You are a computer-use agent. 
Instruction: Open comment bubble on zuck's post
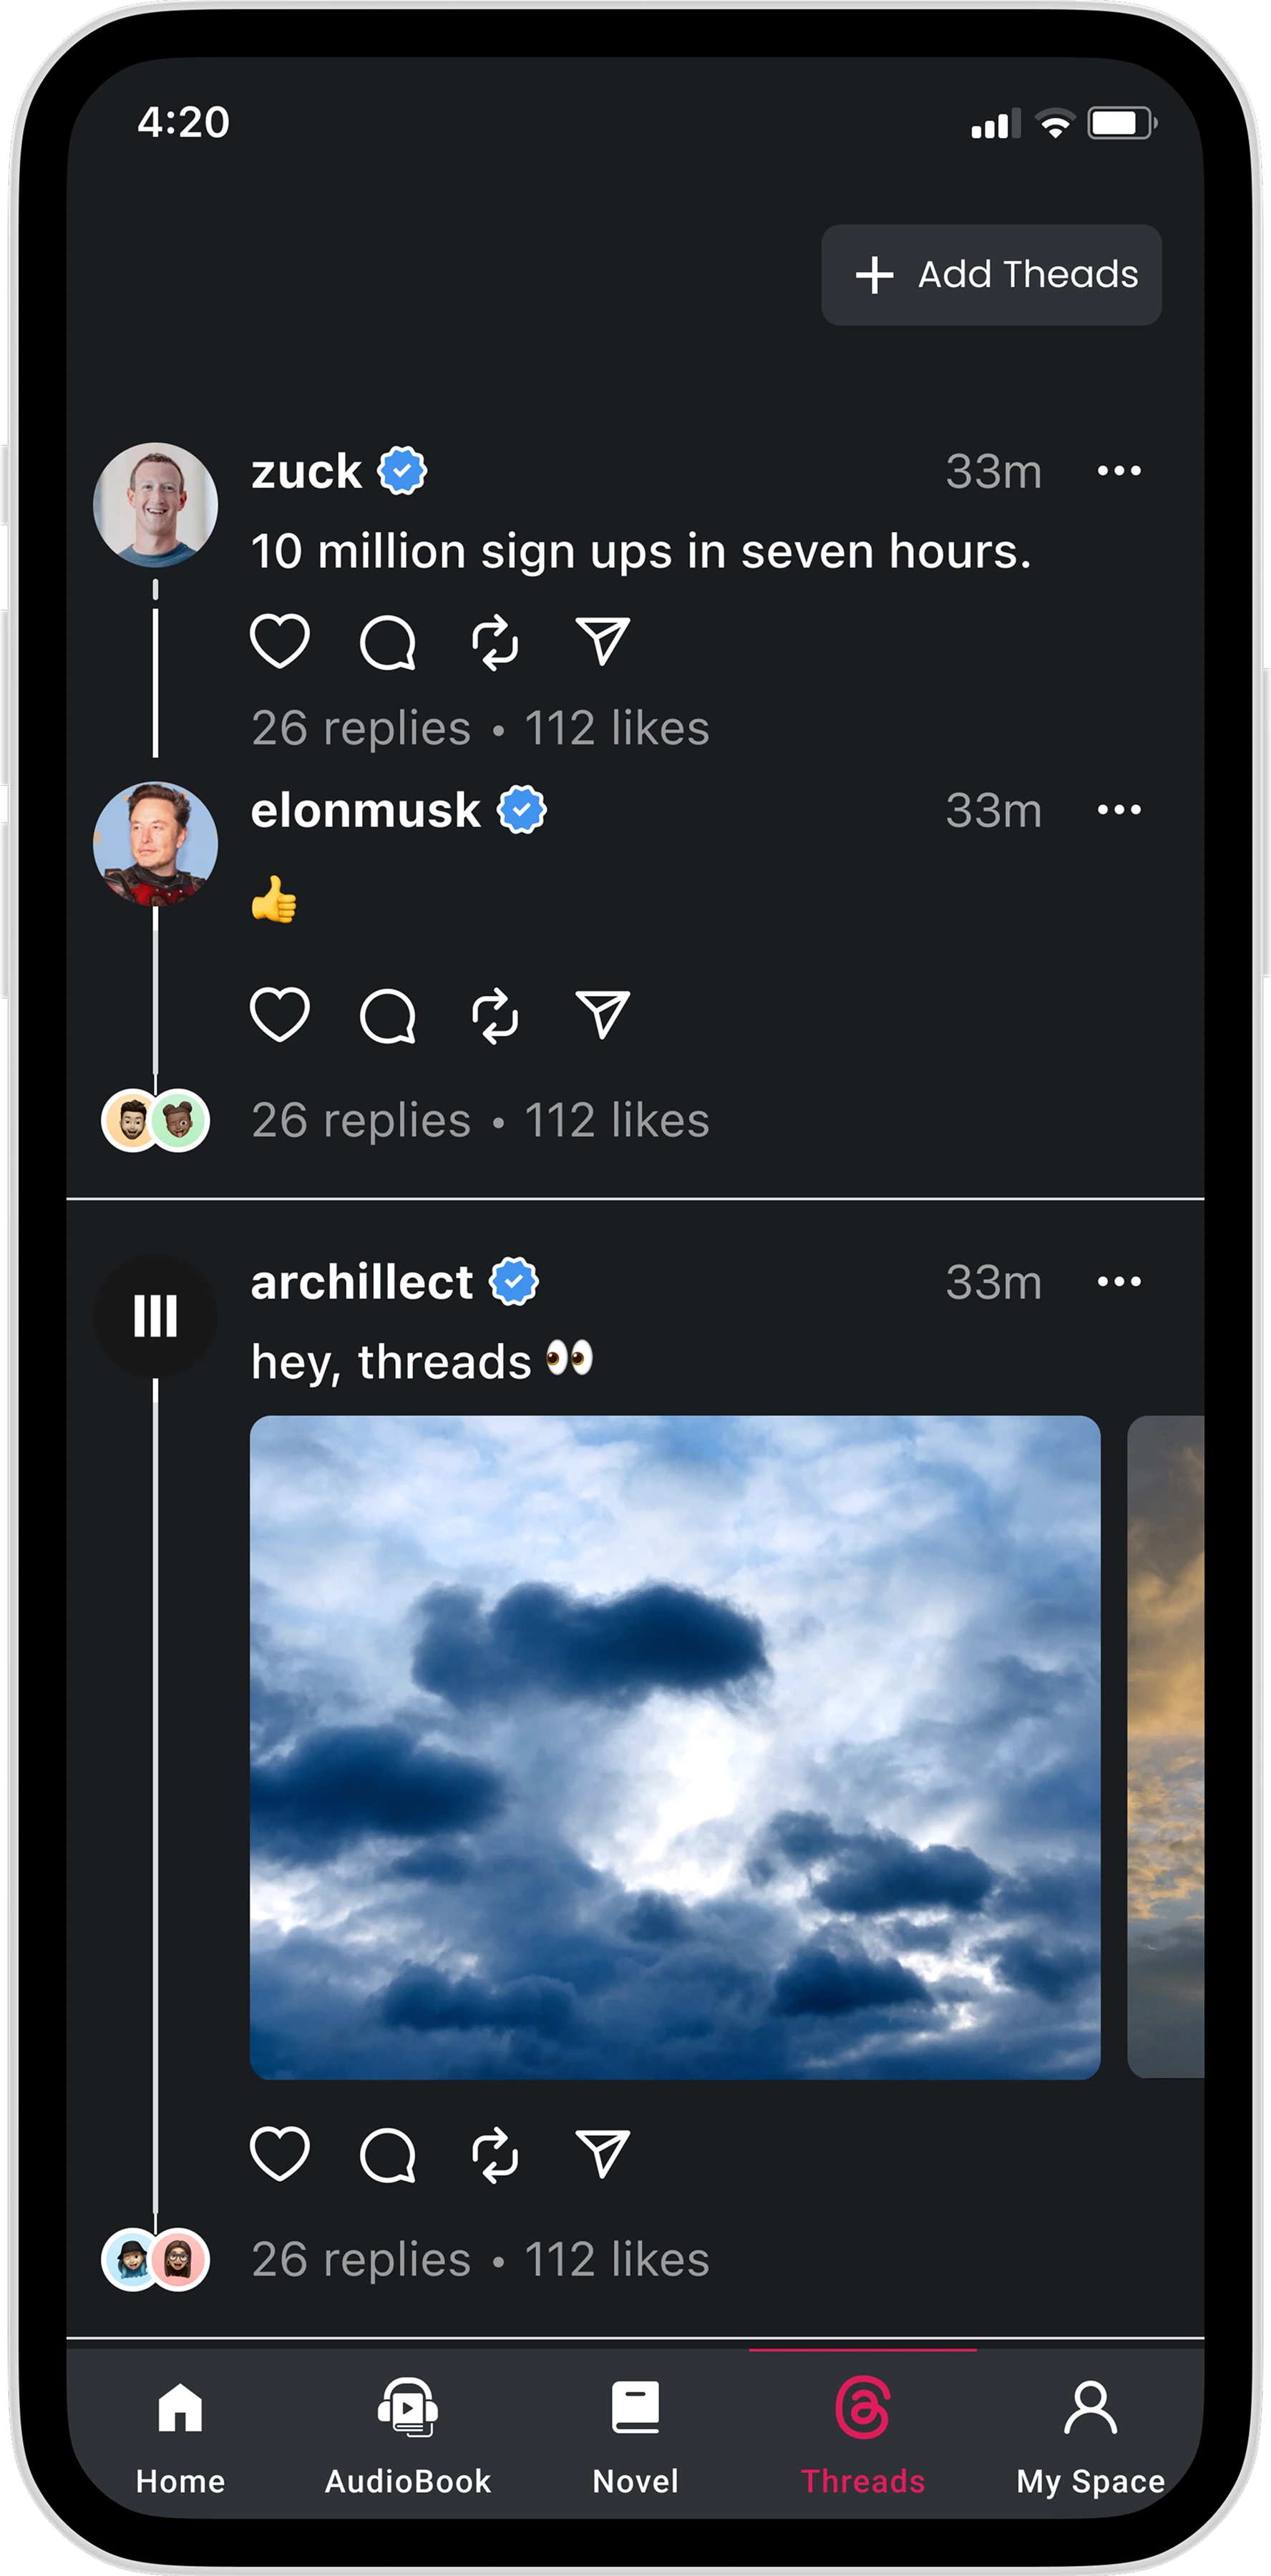pos(387,642)
